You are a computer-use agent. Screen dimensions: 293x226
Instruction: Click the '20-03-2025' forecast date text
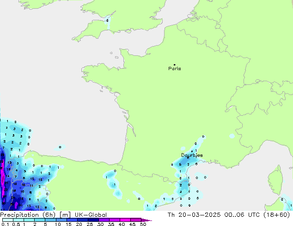click(199, 215)
